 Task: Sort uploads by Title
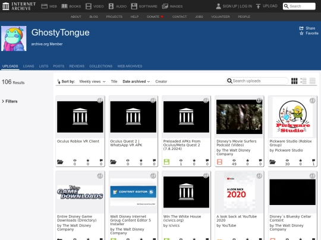point(114,81)
